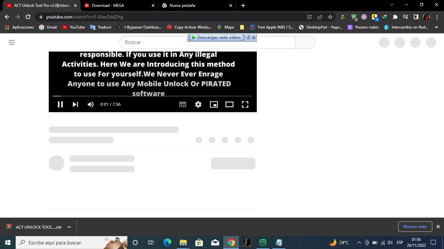Open File Explorer from taskbar
The image size is (444, 249).
183,243
